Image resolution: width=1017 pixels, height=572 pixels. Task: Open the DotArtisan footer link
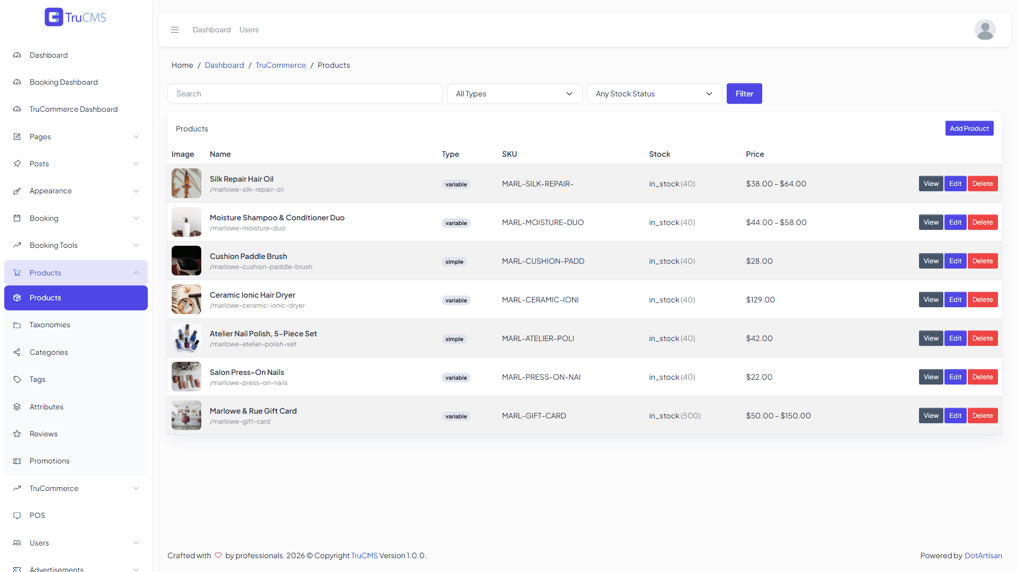pos(983,556)
